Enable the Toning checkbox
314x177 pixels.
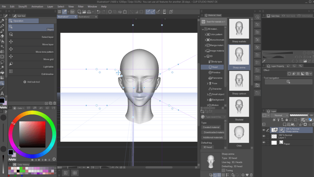coord(223,170)
